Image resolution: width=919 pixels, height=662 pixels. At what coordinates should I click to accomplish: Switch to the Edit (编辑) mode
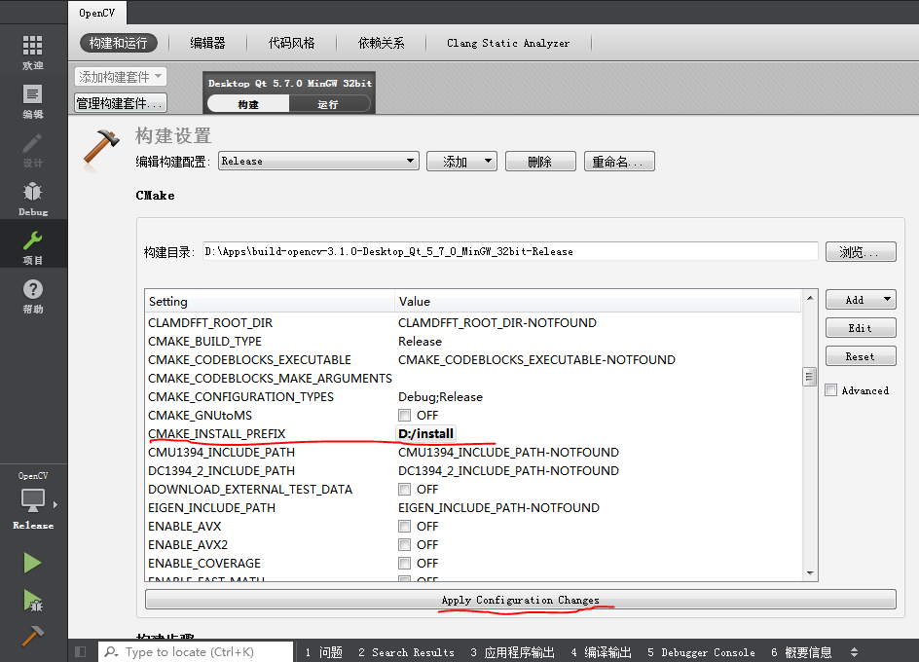coord(33,101)
